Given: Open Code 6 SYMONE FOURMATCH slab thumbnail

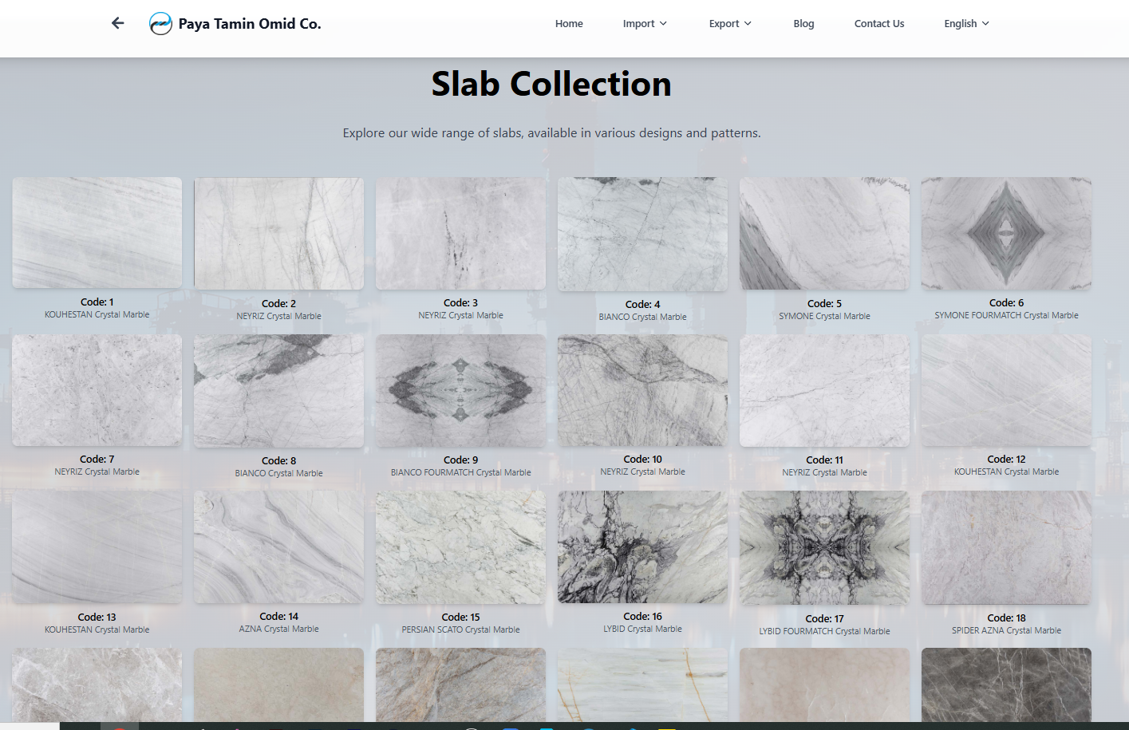Looking at the screenshot, I should coord(1007,233).
